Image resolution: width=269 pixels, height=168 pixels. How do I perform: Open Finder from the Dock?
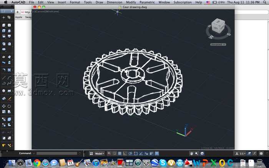click(12, 163)
